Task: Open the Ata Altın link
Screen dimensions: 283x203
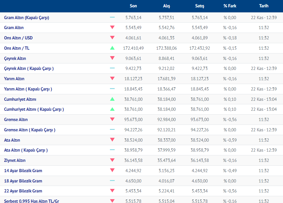Action: pyautogui.click(x=12, y=140)
